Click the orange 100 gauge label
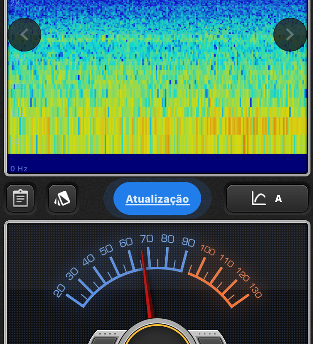The height and width of the screenshot is (344, 313). pyautogui.click(x=208, y=249)
